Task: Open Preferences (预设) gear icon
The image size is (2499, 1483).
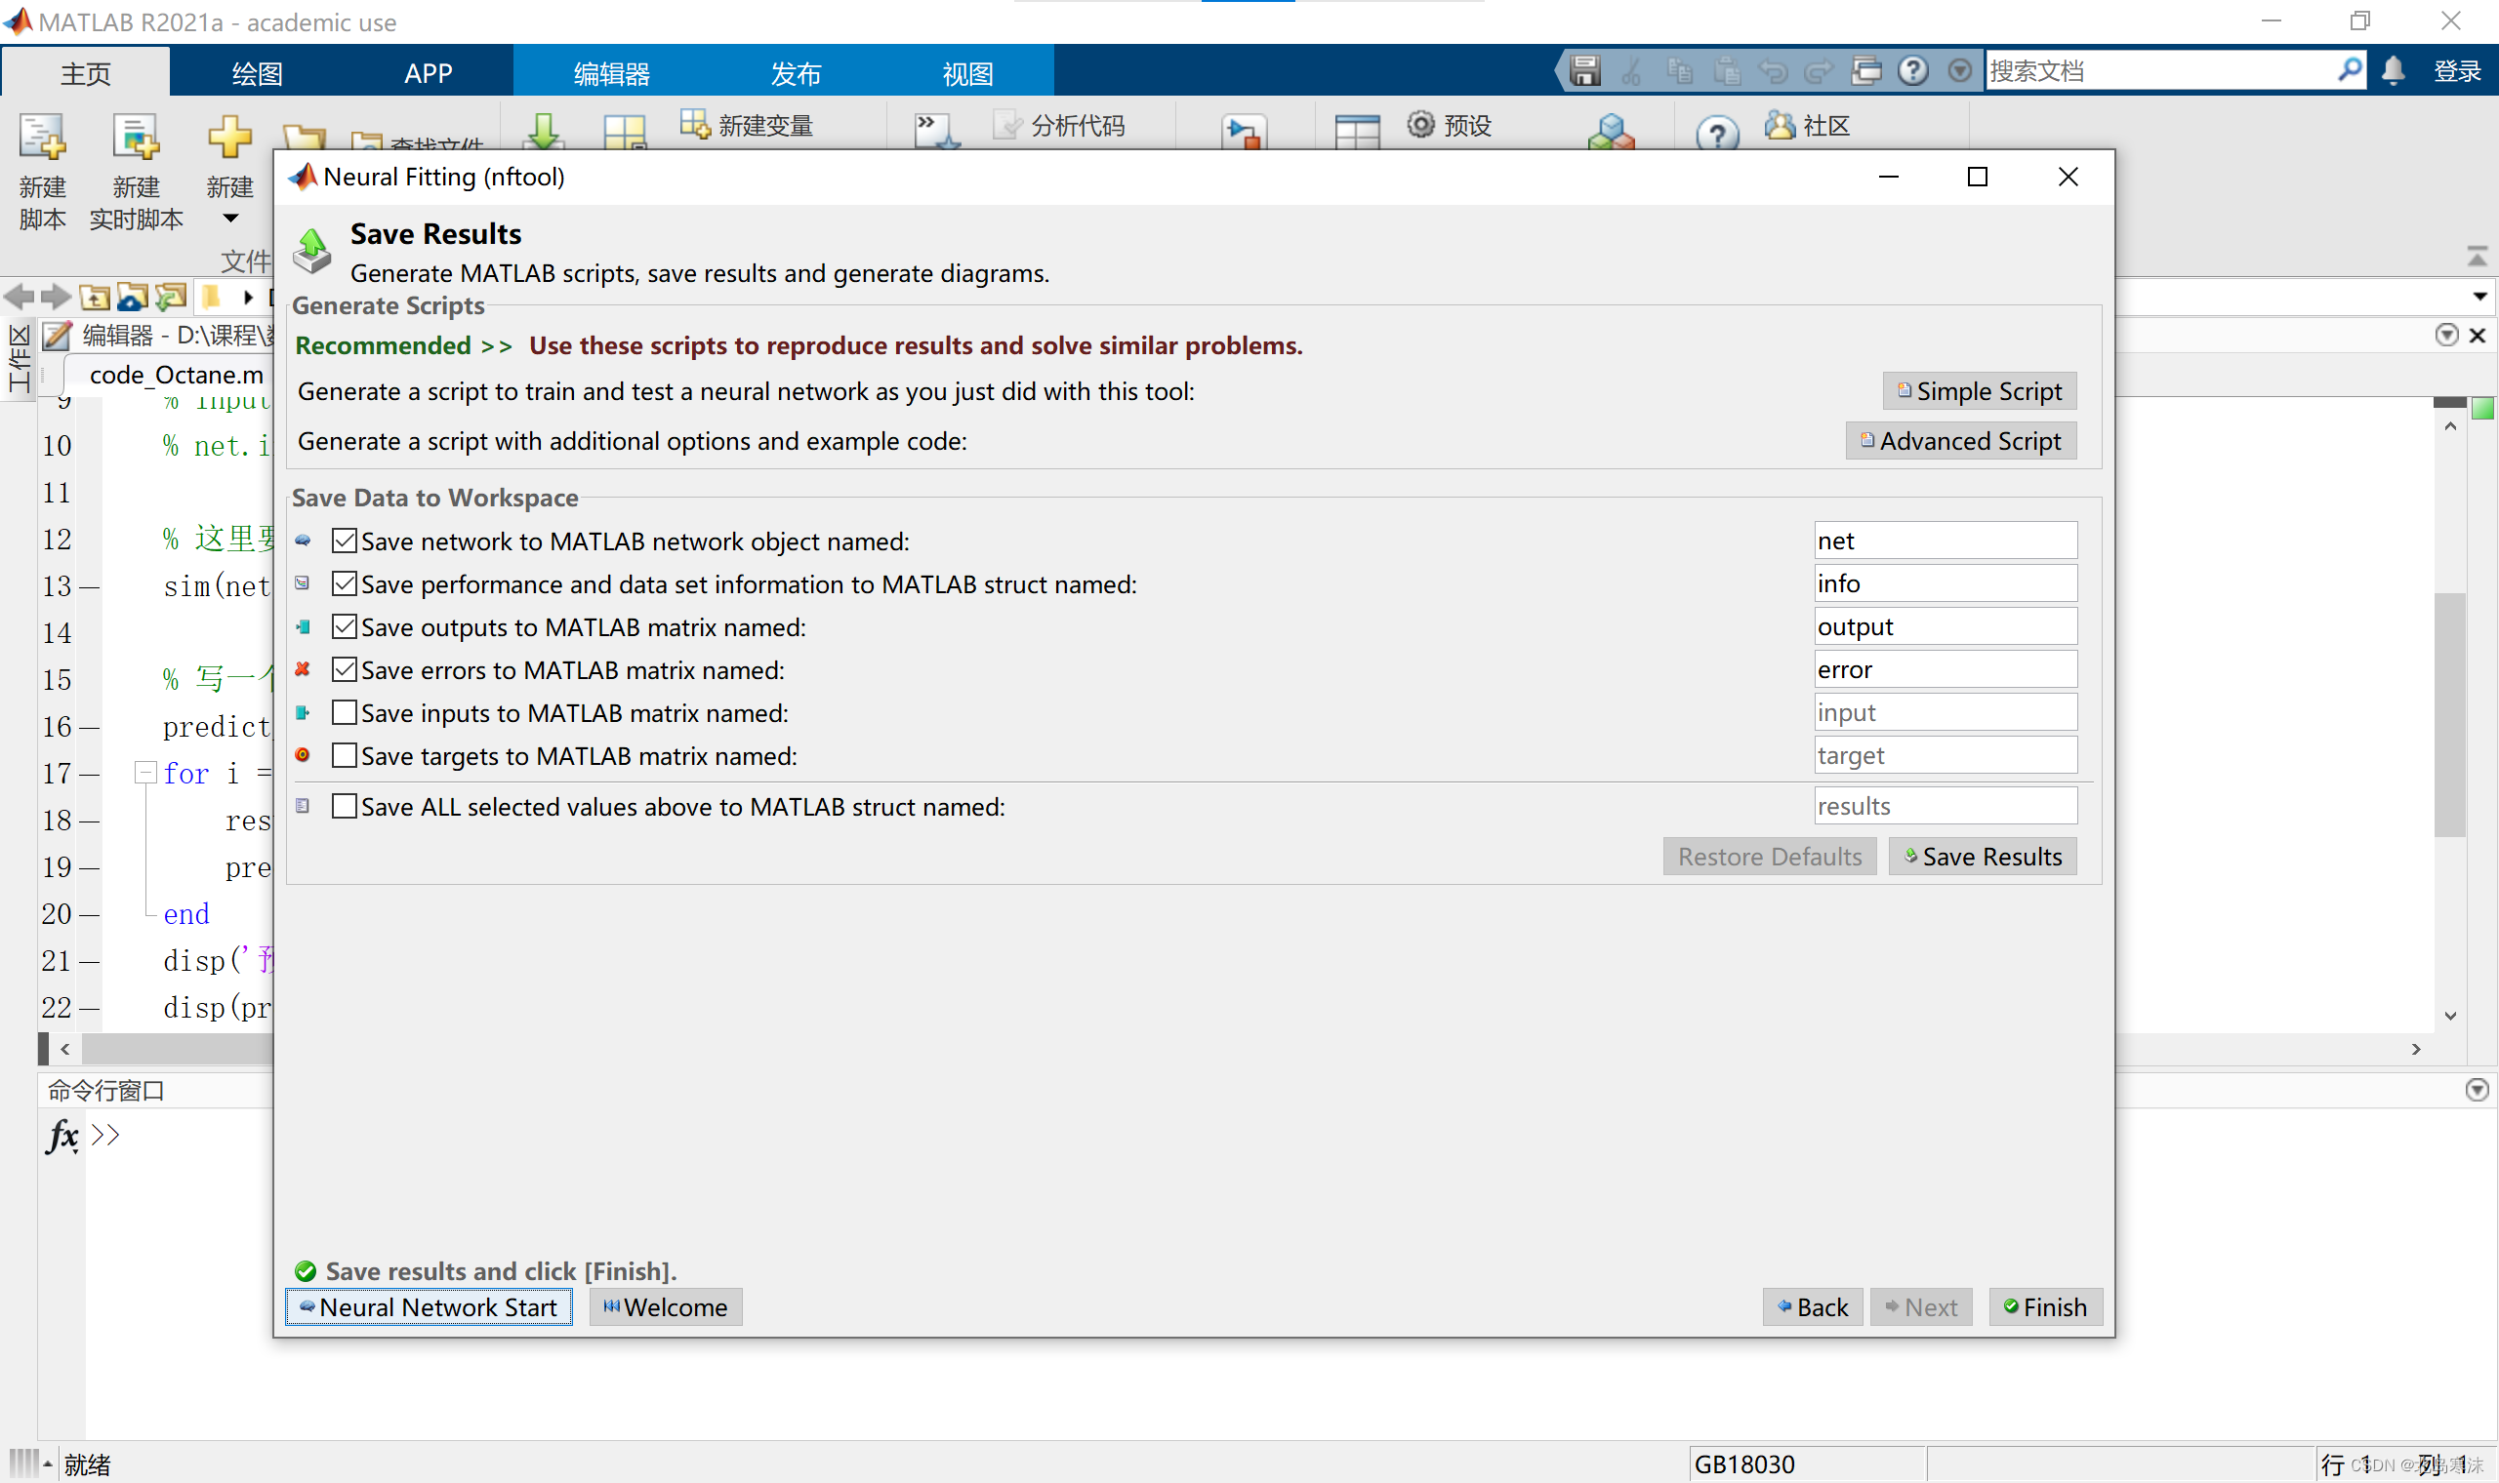Action: tap(1420, 125)
